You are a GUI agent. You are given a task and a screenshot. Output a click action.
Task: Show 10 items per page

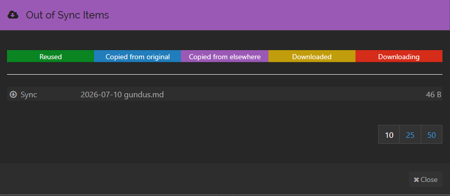tap(389, 134)
